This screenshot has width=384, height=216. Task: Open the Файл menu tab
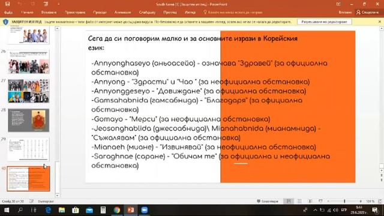(x=8, y=12)
